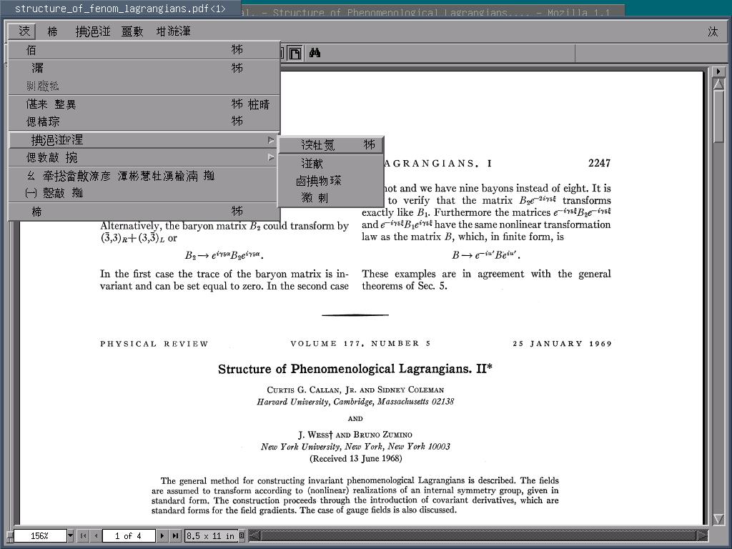Click '(Received 13 June 1968)' text
This screenshot has width=732, height=549.
click(x=356, y=458)
